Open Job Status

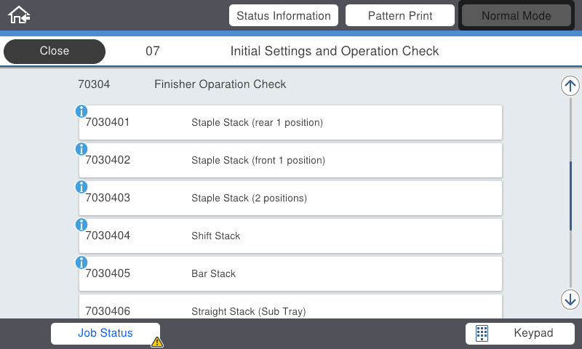point(105,334)
